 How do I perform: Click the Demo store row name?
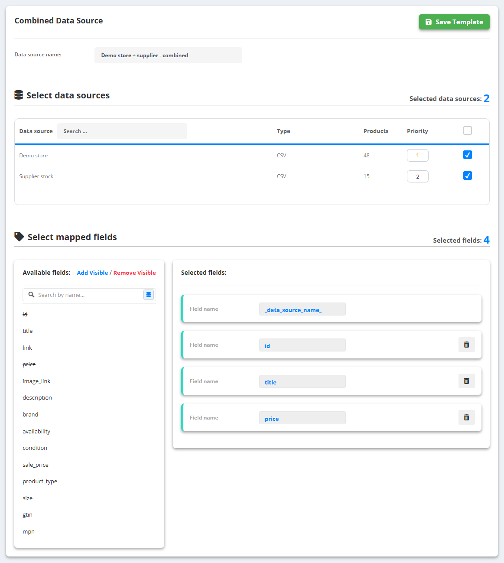pyautogui.click(x=33, y=155)
